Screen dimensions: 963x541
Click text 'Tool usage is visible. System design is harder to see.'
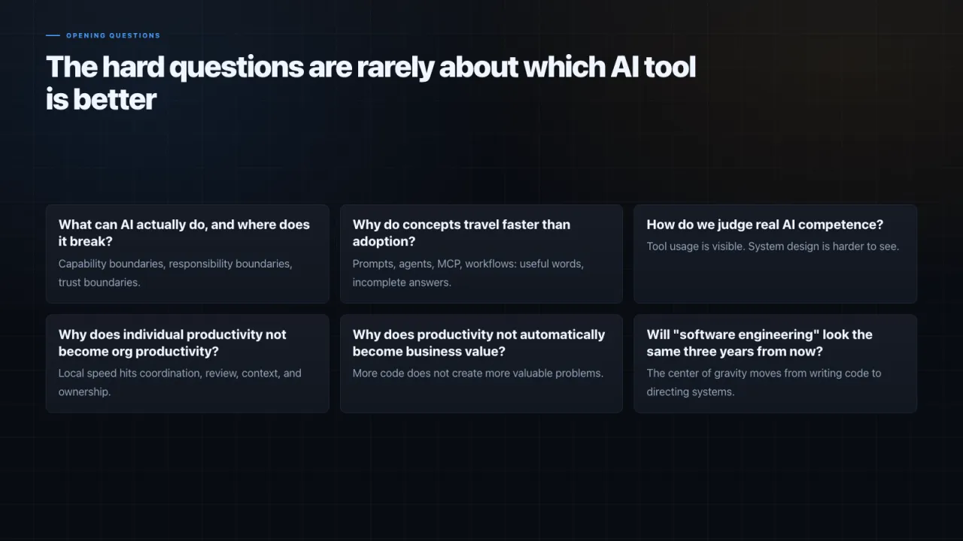[x=773, y=246]
